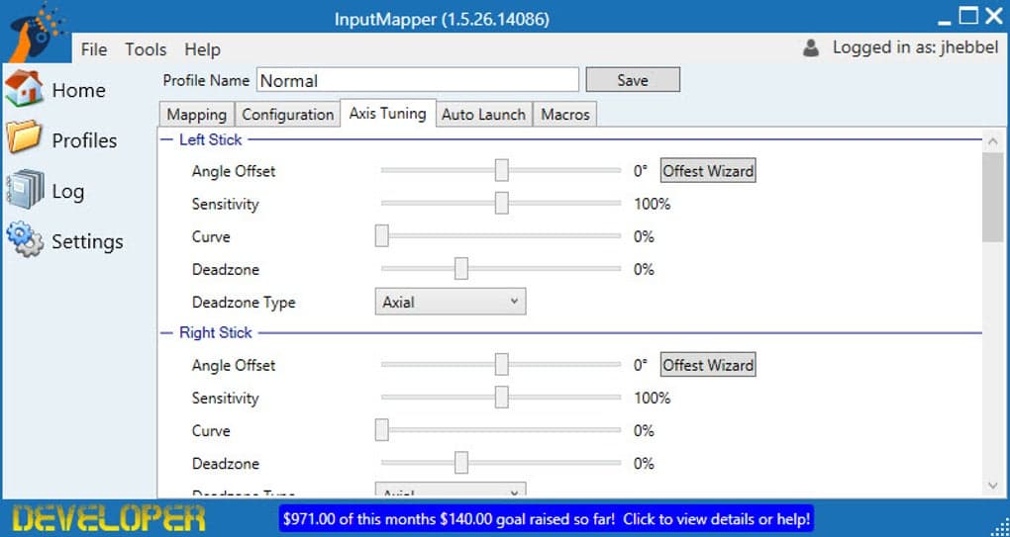Viewport: 1010px width, 537px height.
Task: Open the Home section house icon
Action: pyautogui.click(x=24, y=89)
